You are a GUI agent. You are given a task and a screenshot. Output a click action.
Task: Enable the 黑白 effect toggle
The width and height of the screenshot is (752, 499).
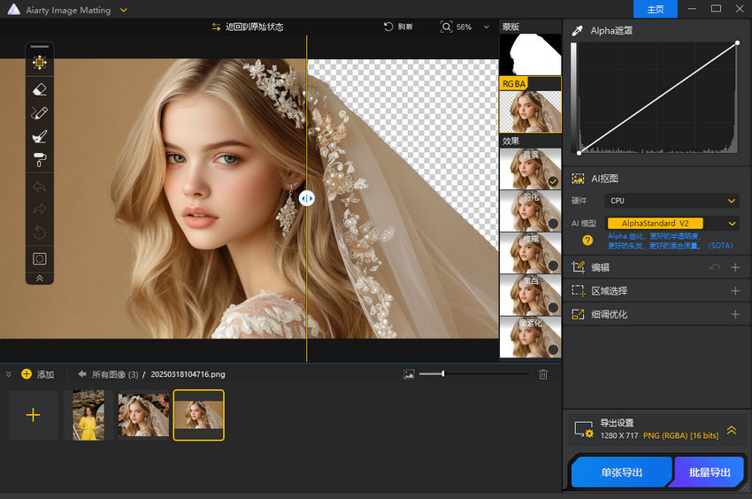[x=553, y=308]
